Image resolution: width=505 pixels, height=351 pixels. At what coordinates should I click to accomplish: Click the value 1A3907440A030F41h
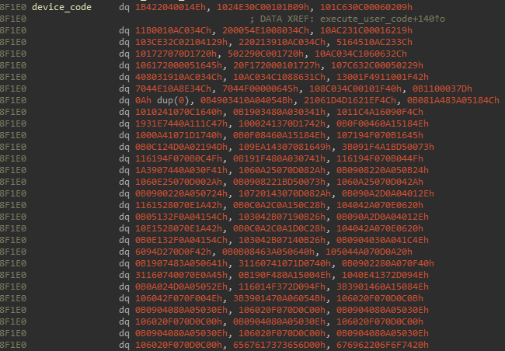coord(181,170)
